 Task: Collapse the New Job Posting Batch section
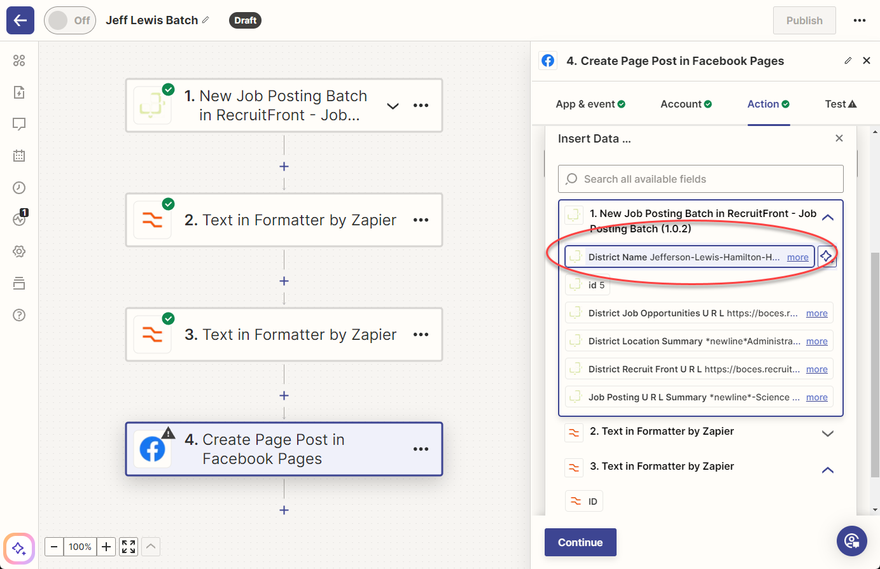click(x=828, y=217)
